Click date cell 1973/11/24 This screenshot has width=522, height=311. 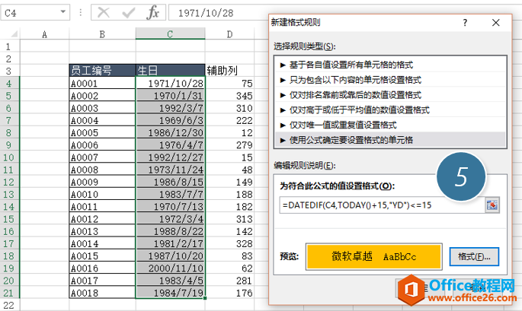[170, 170]
